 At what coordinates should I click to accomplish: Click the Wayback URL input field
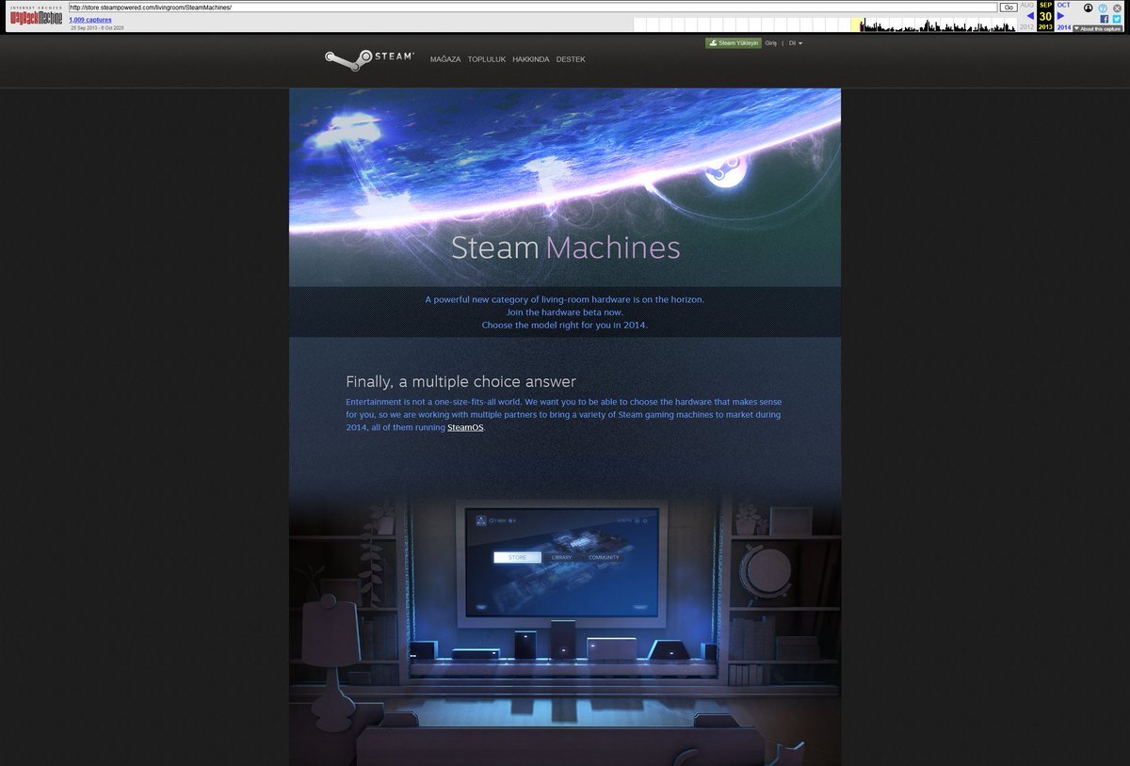(533, 7)
